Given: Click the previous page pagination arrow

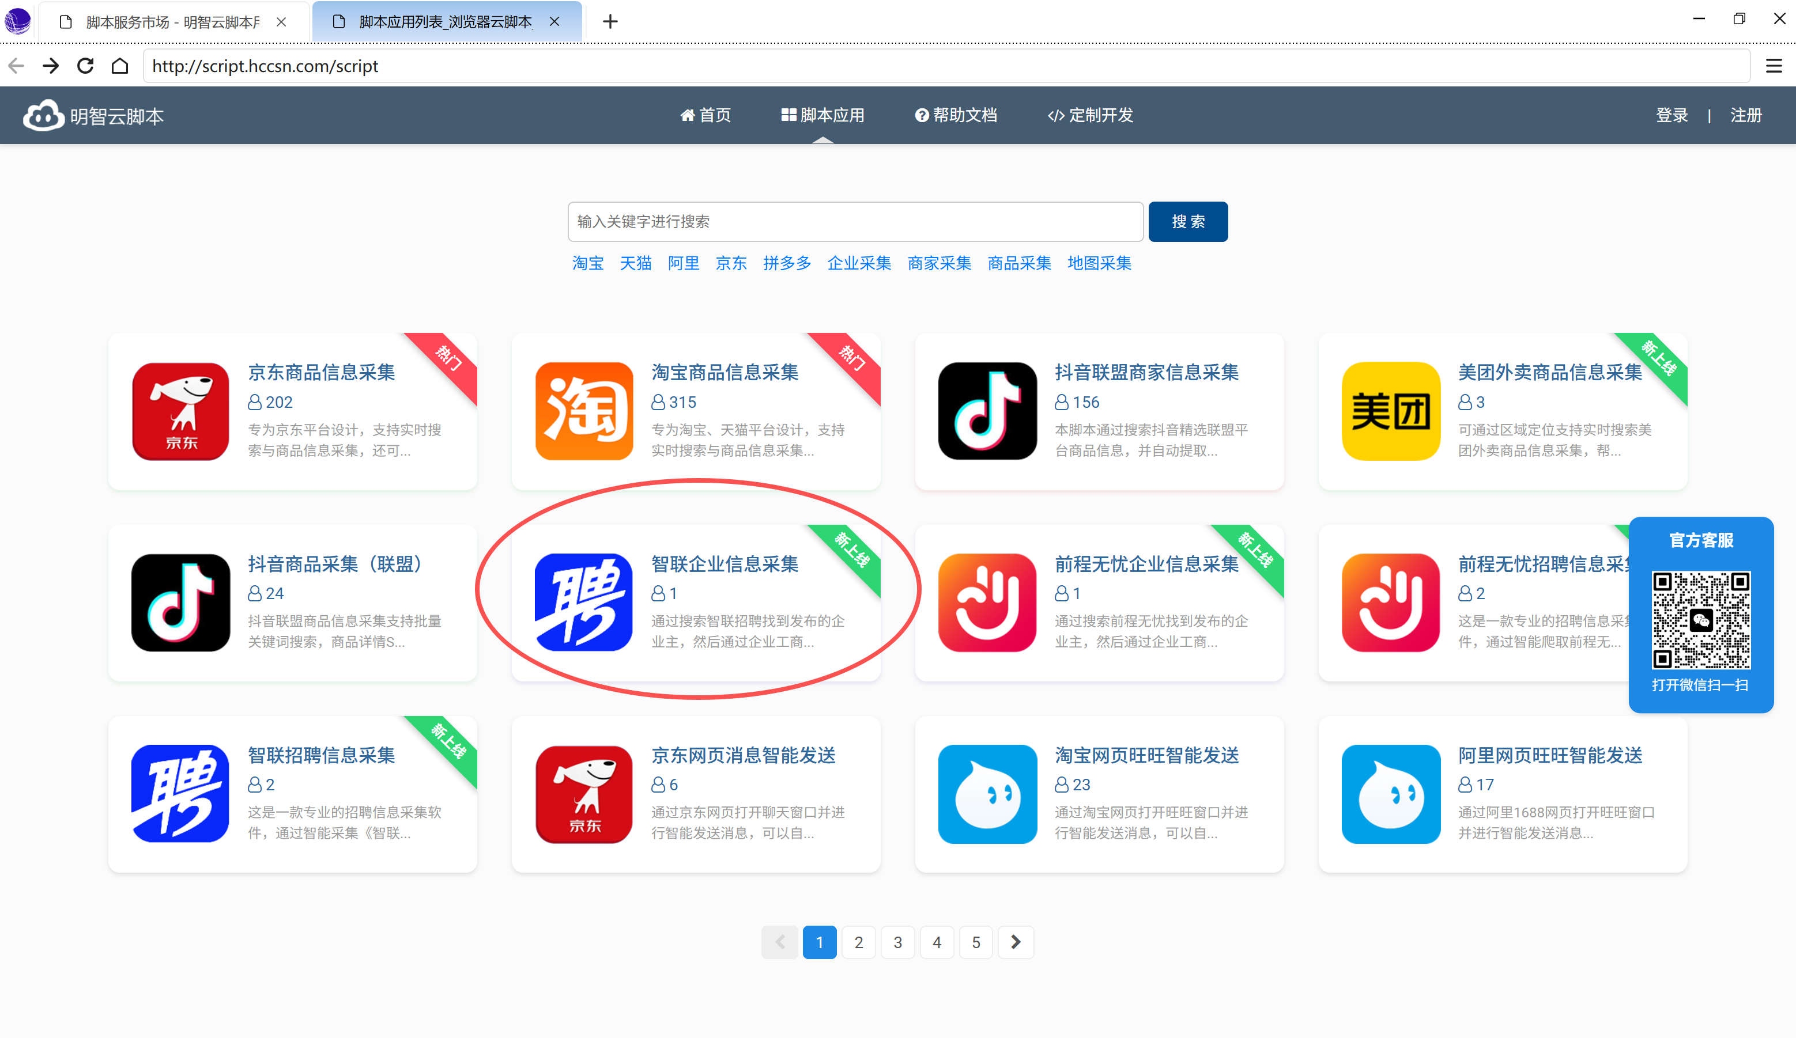Looking at the screenshot, I should coord(780,942).
